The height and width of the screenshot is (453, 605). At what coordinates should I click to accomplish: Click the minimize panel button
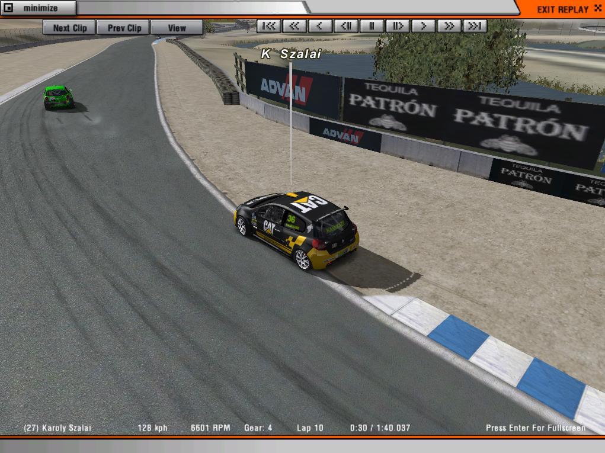pos(39,8)
